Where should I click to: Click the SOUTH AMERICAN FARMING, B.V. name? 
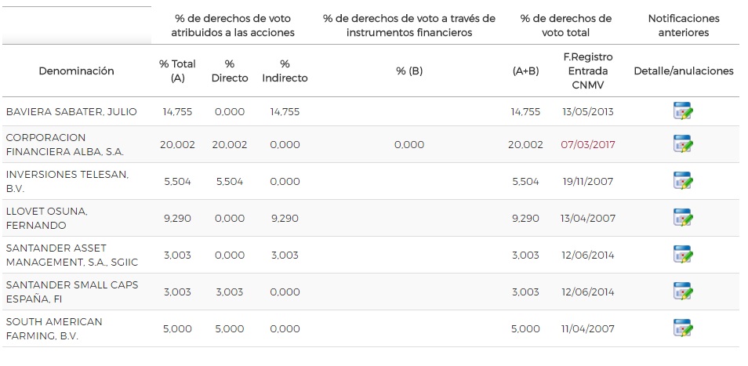(x=54, y=328)
